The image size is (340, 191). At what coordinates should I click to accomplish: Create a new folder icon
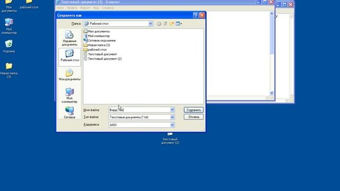click(x=172, y=23)
